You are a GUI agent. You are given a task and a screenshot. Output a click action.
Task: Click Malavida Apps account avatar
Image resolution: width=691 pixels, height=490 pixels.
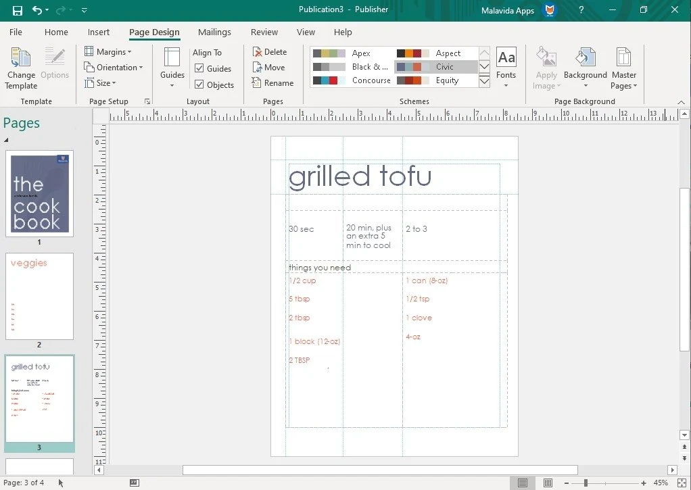click(x=549, y=10)
